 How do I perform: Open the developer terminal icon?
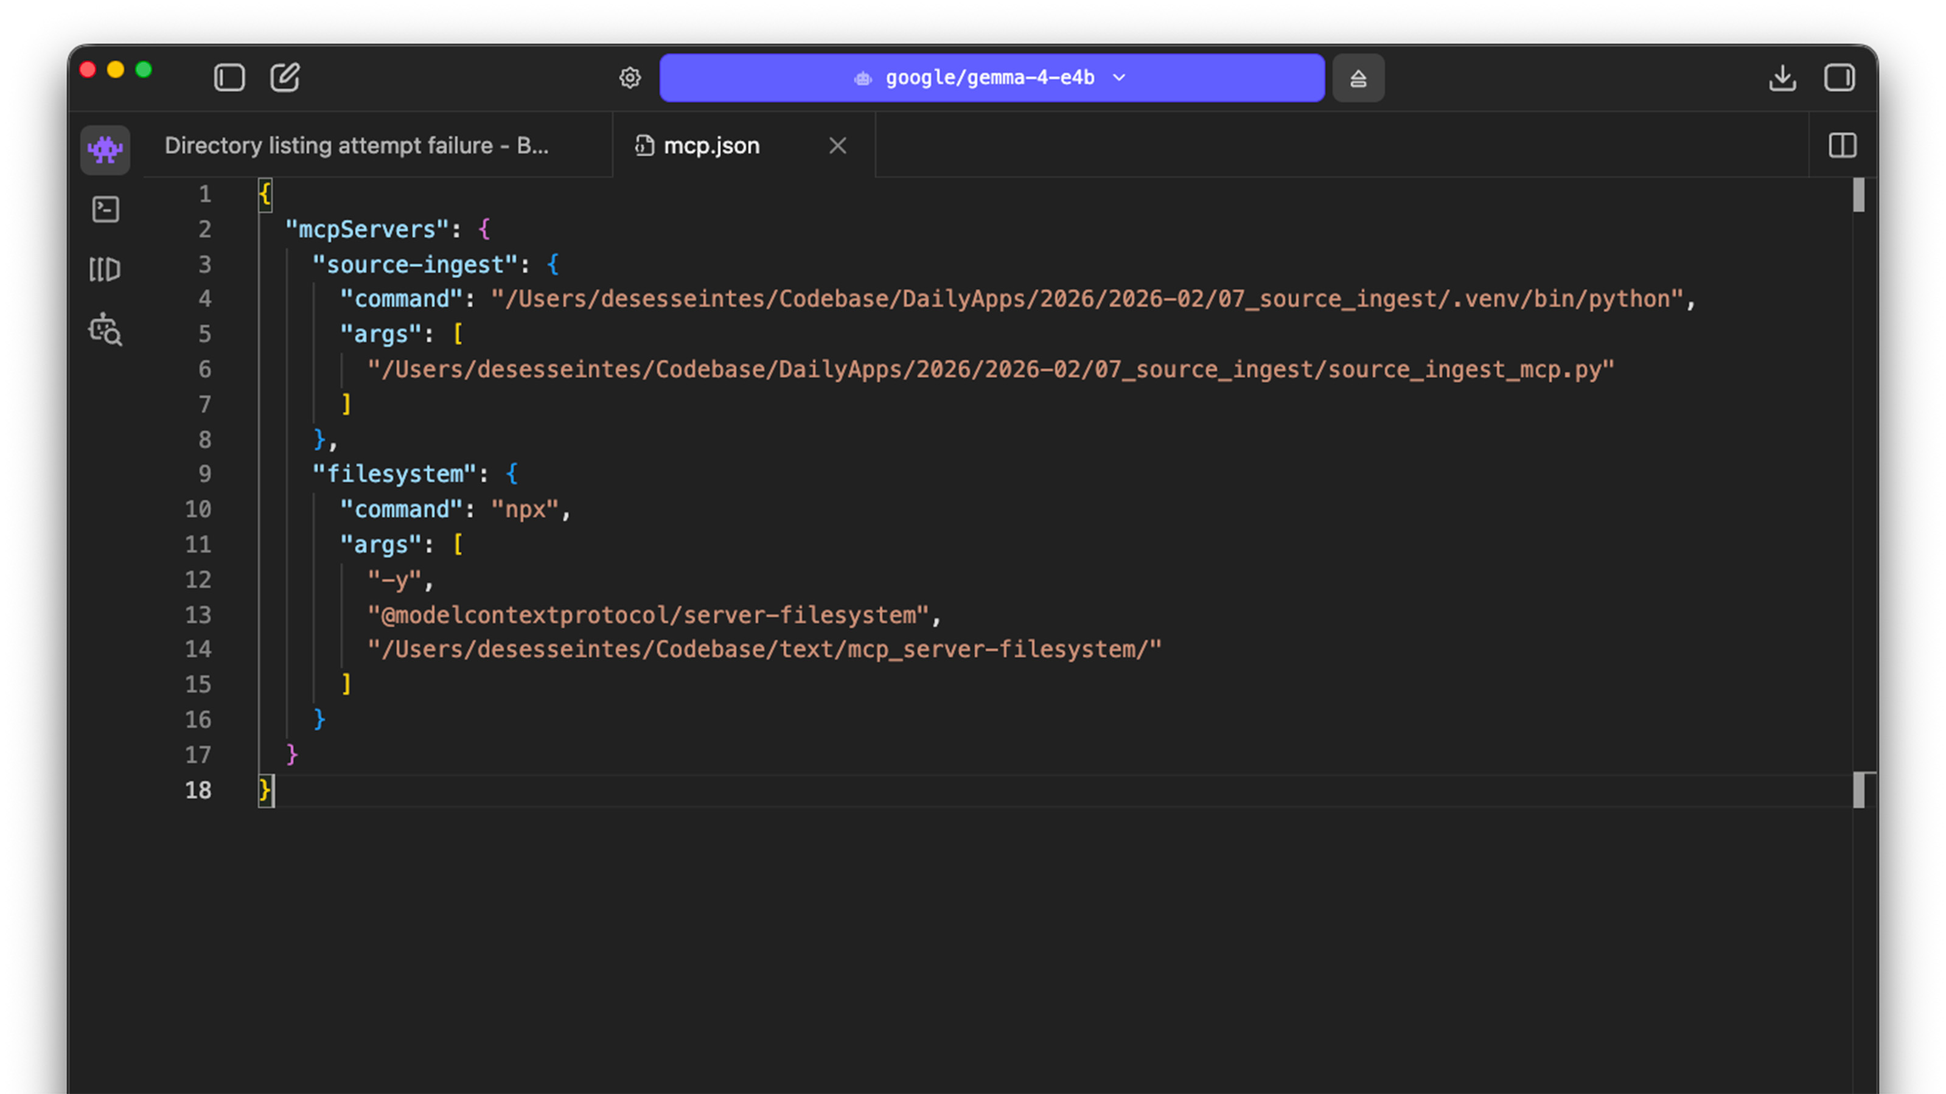(105, 209)
